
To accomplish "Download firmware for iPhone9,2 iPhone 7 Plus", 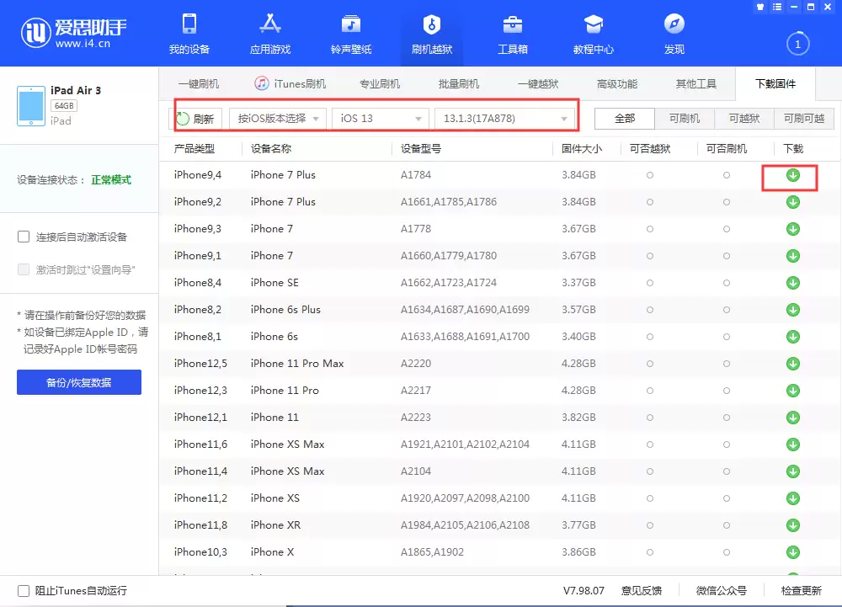I will pos(792,202).
